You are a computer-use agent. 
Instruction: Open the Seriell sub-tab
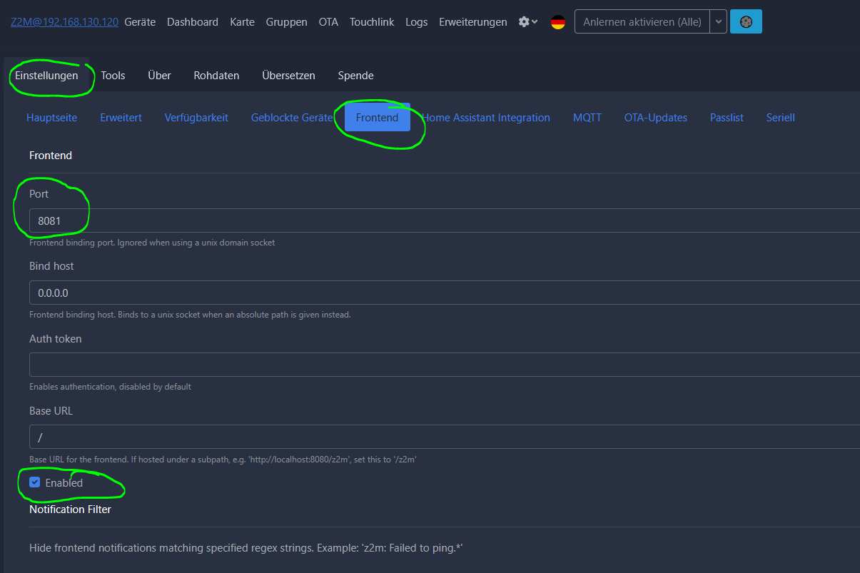coord(781,118)
